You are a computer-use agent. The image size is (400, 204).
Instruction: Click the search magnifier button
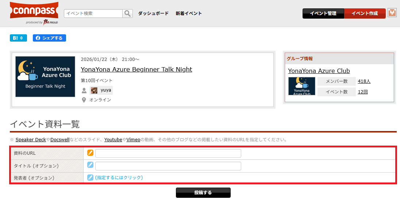[127, 13]
